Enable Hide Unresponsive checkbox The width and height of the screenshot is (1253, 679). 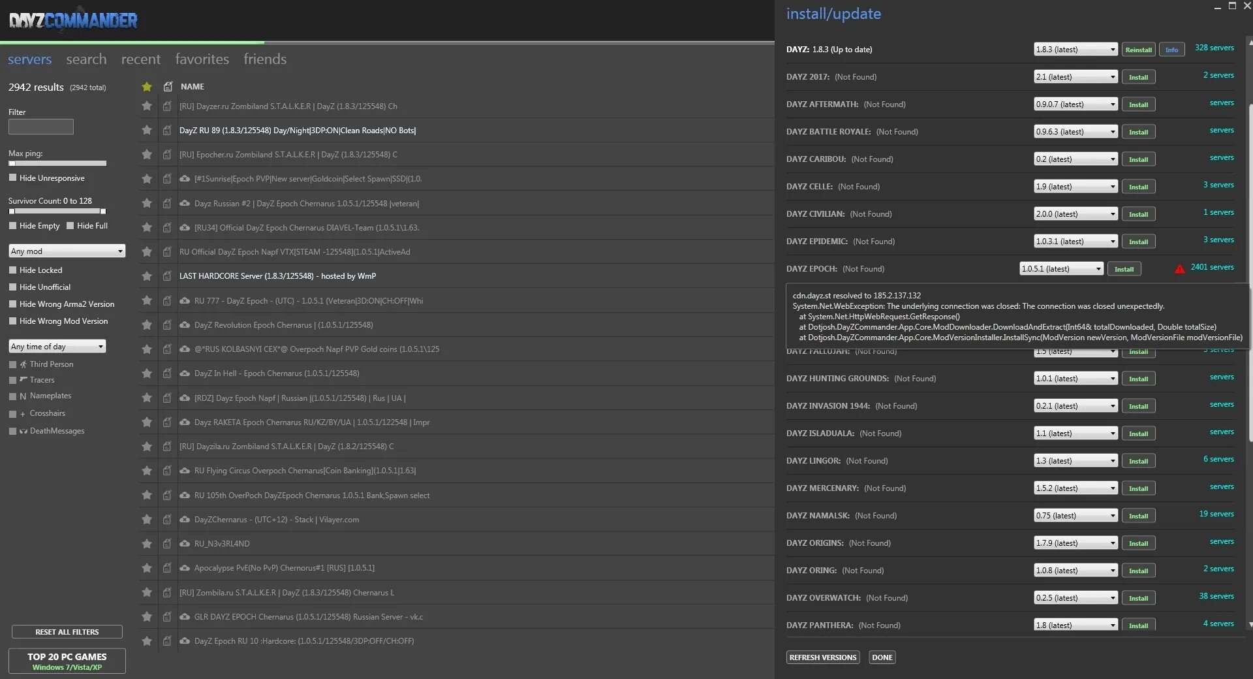[x=12, y=178]
